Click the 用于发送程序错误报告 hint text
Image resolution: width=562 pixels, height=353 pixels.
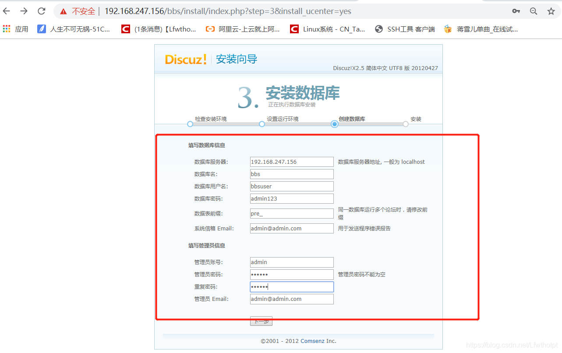pyautogui.click(x=364, y=228)
